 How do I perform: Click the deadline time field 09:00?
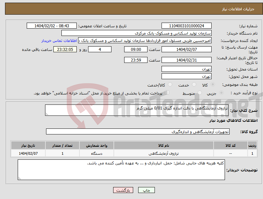coord(136,49)
